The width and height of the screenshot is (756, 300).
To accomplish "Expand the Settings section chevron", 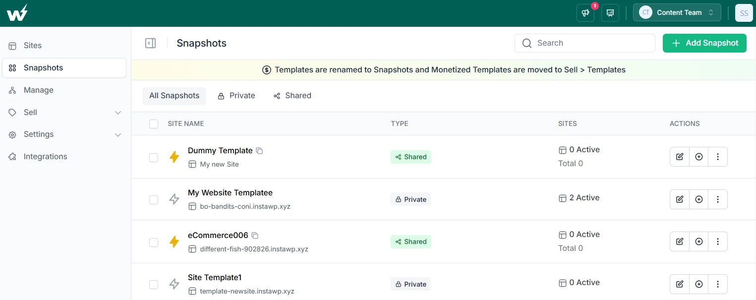I will tap(118, 134).
